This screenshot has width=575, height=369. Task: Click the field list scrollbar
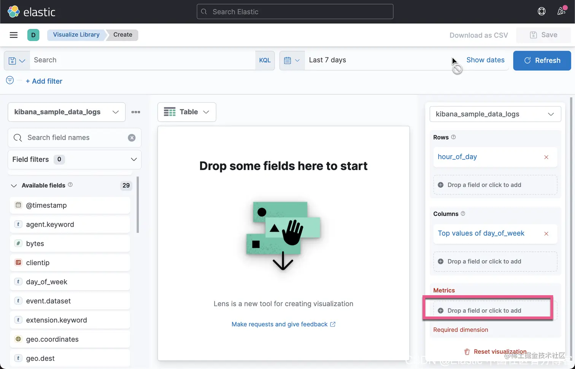tap(138, 205)
